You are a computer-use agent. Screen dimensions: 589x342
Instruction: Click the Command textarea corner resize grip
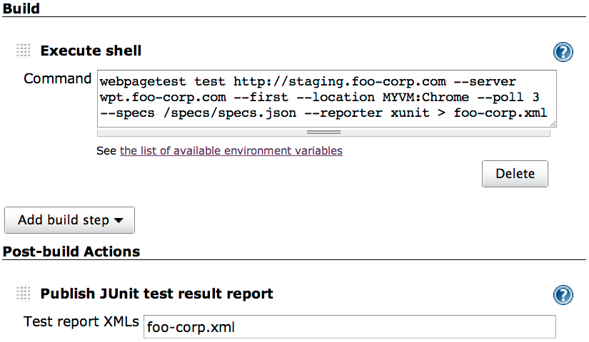[x=553, y=124]
